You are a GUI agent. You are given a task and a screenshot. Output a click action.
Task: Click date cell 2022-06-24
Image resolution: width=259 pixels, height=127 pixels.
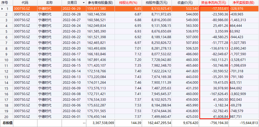coord(71,26)
